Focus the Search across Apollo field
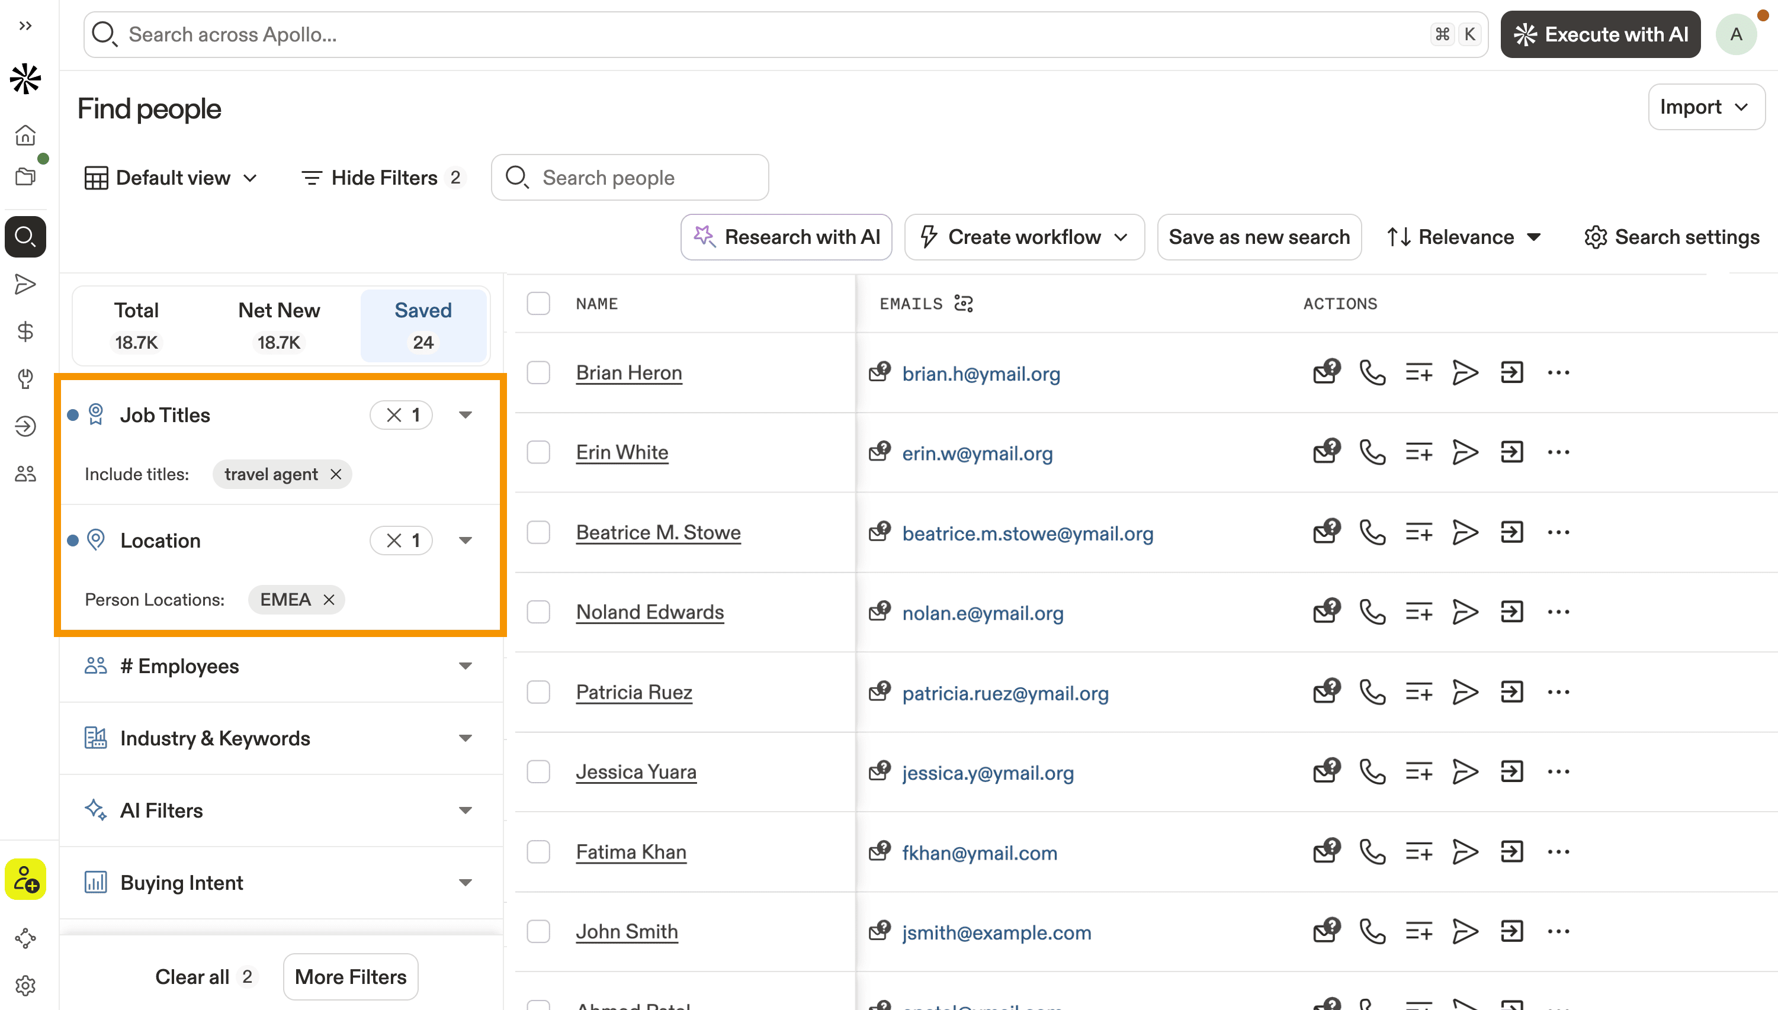1778x1010 pixels. tap(785, 34)
